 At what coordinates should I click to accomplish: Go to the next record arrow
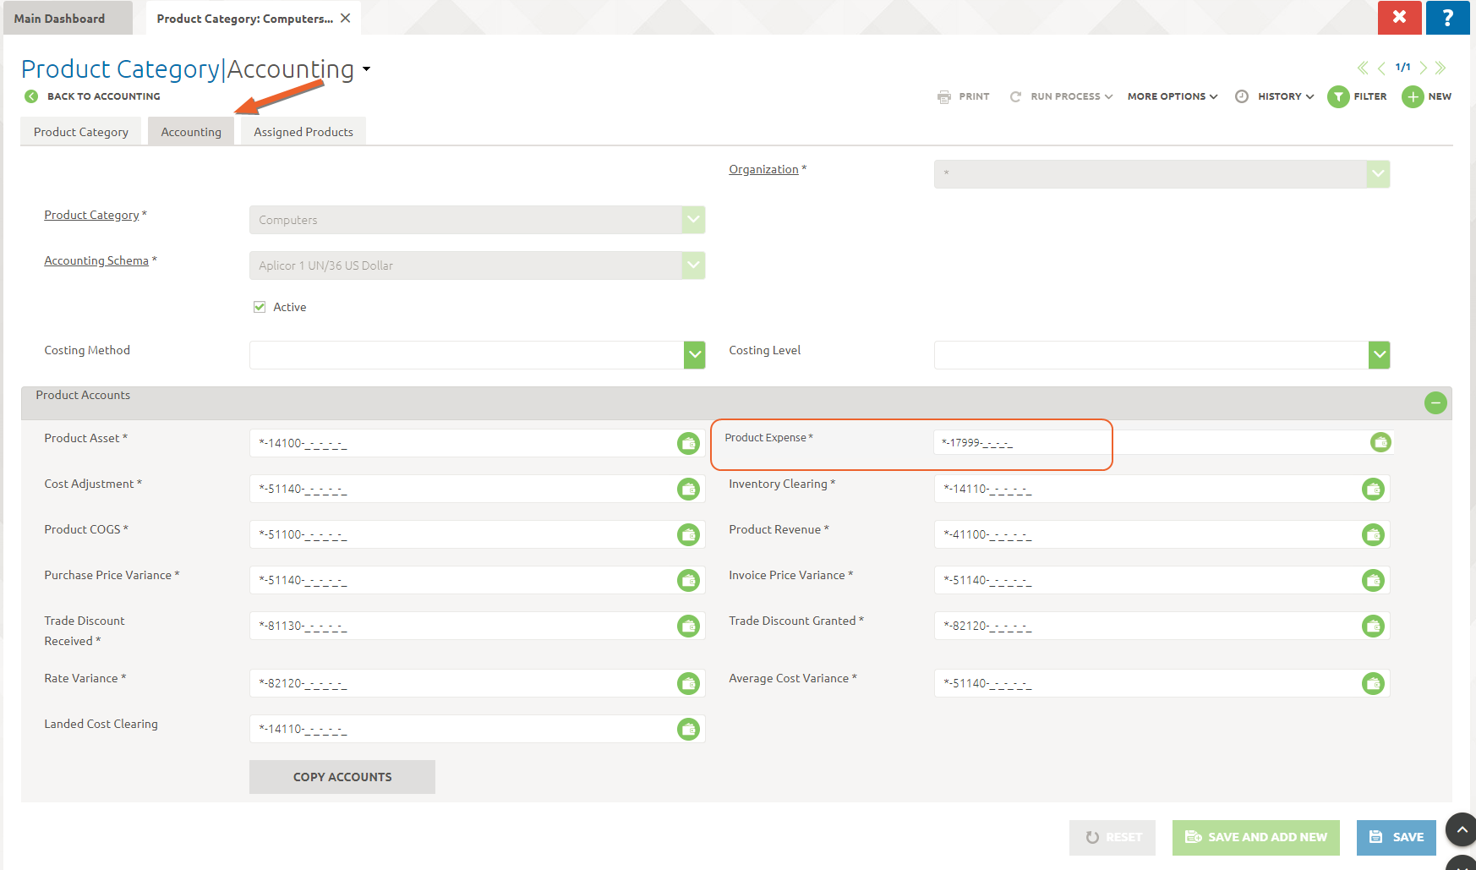click(1424, 68)
